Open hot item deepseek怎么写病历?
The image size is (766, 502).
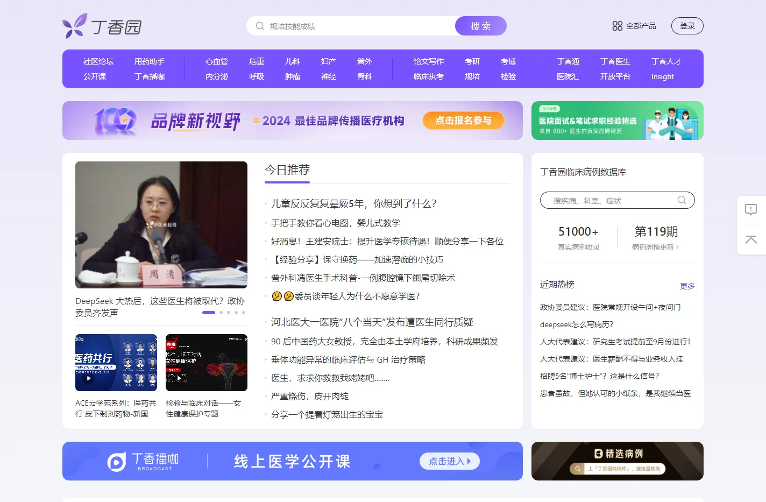coord(577,324)
